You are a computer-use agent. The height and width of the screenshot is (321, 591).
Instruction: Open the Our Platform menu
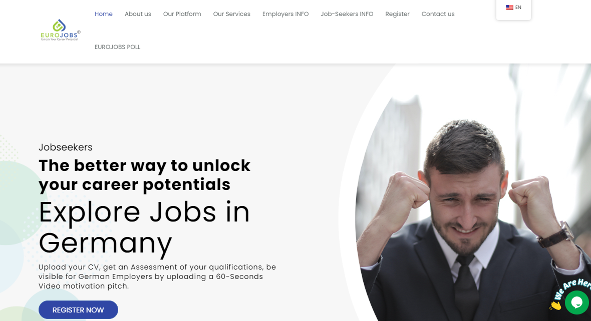click(182, 14)
